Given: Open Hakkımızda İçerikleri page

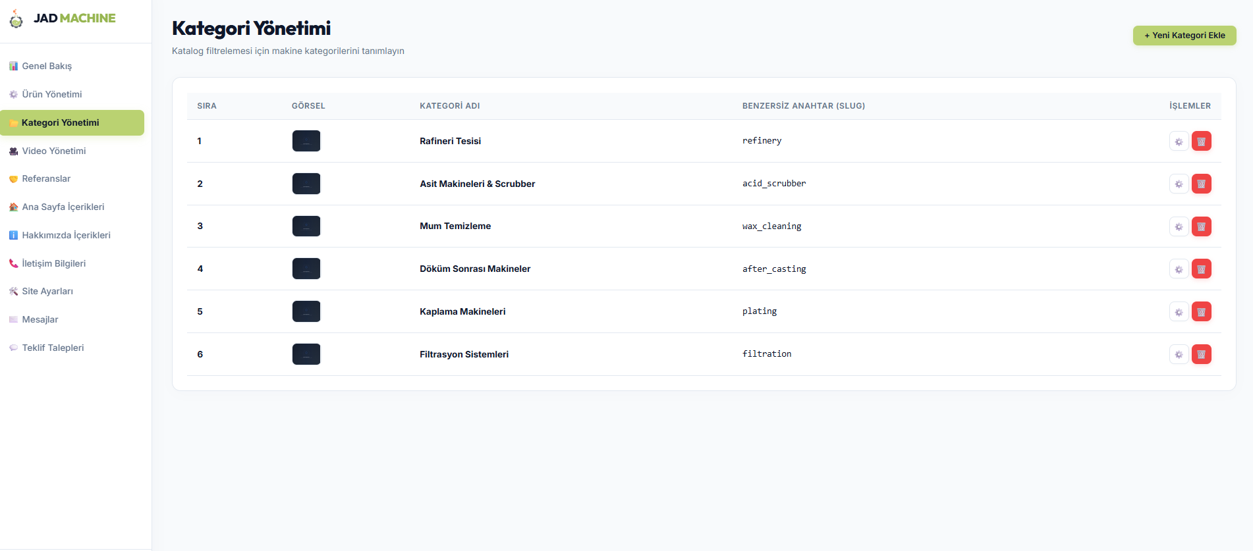Looking at the screenshot, I should (72, 235).
